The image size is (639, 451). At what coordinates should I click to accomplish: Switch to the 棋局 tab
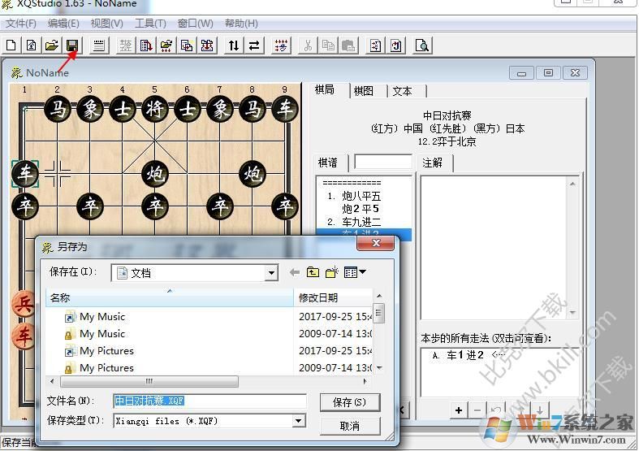pos(325,90)
